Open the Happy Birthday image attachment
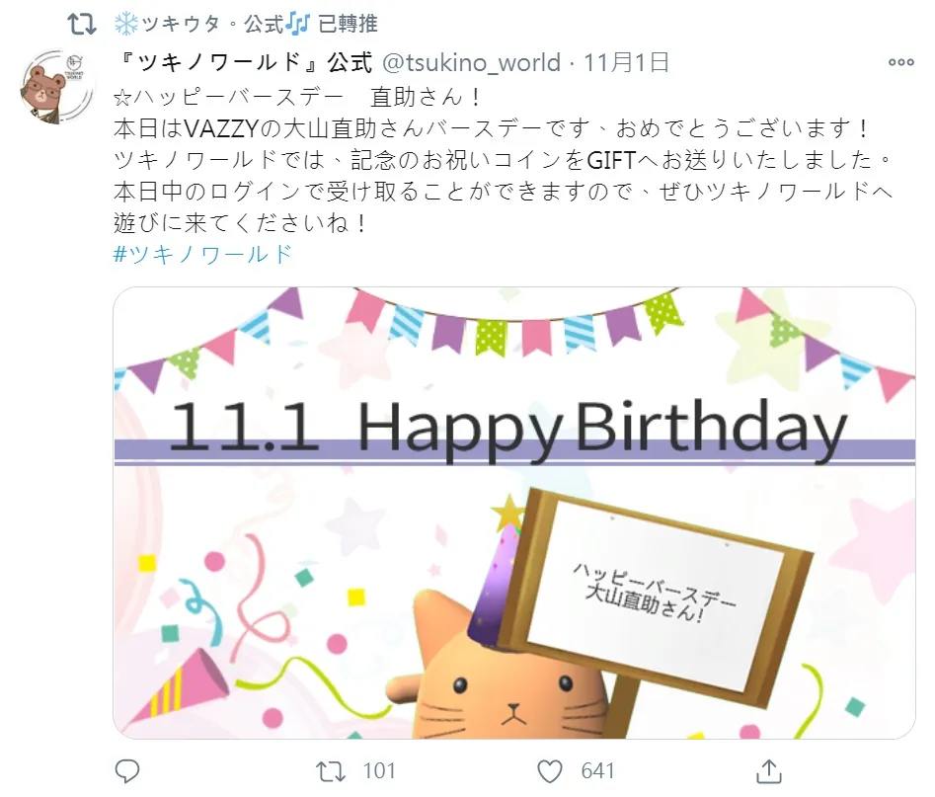935x797 pixels. point(514,513)
